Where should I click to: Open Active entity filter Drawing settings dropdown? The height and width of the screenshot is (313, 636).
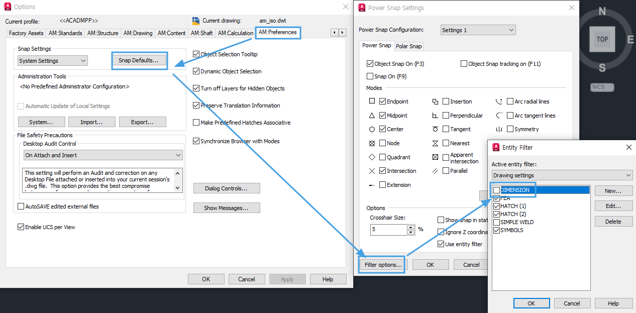point(562,175)
